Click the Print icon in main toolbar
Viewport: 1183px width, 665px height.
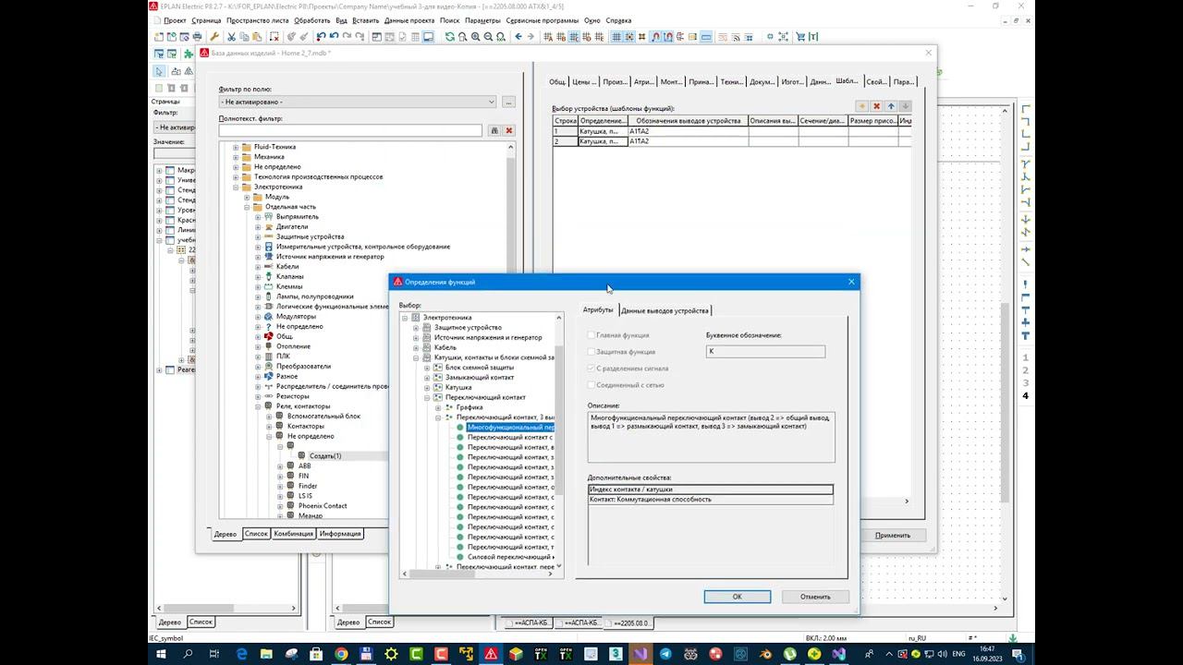tap(198, 37)
